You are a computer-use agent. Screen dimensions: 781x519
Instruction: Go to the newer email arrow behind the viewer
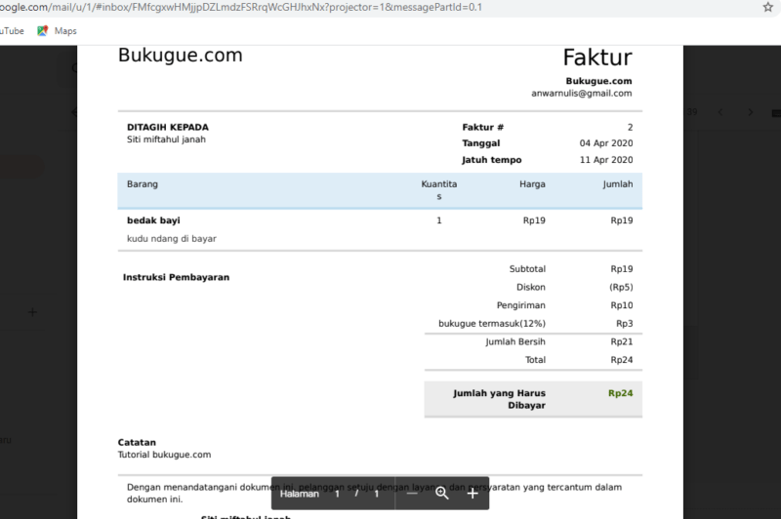[x=720, y=112]
